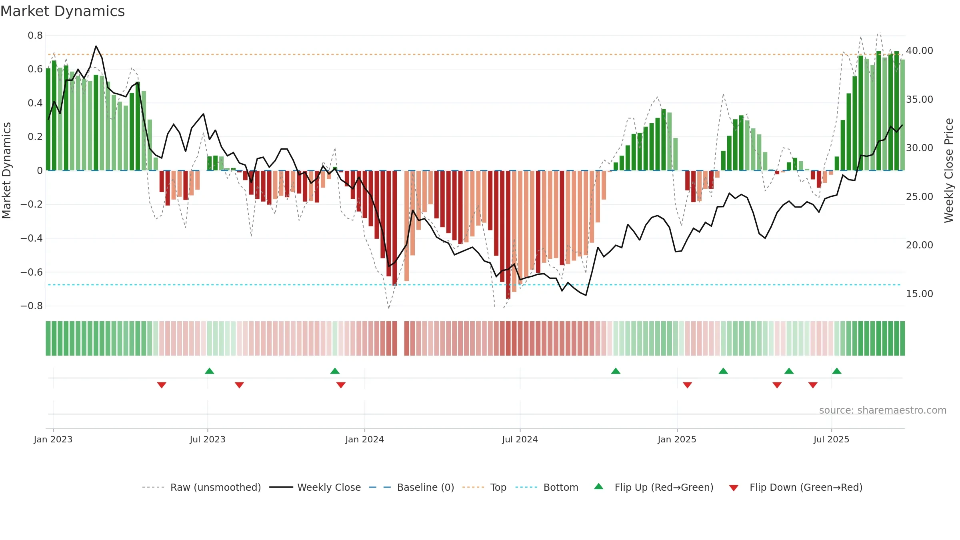This screenshot has width=960, height=540.
Task: Click the Jan 2023 x-axis label
Action: [53, 439]
